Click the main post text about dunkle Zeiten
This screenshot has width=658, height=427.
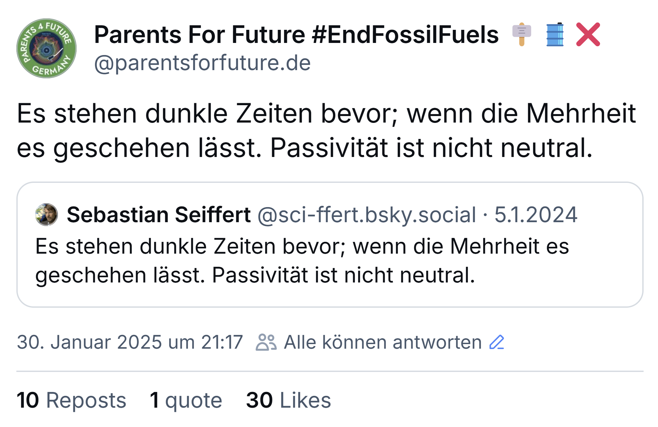click(x=326, y=131)
